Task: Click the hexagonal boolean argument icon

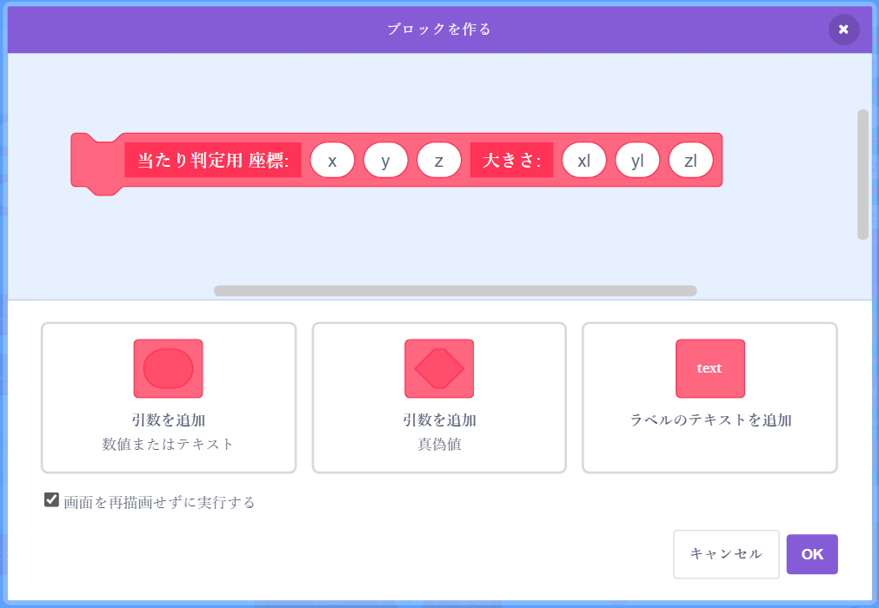Action: 439,368
